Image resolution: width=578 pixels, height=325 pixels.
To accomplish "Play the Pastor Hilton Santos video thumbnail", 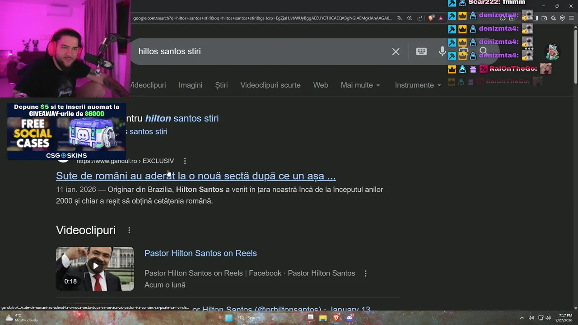I will coord(95,269).
